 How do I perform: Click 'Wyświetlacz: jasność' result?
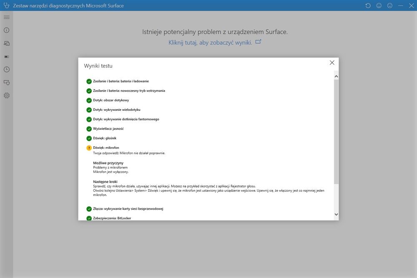(x=108, y=129)
